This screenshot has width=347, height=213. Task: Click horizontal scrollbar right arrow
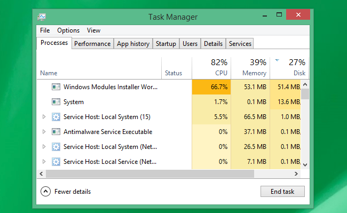coord(296,174)
